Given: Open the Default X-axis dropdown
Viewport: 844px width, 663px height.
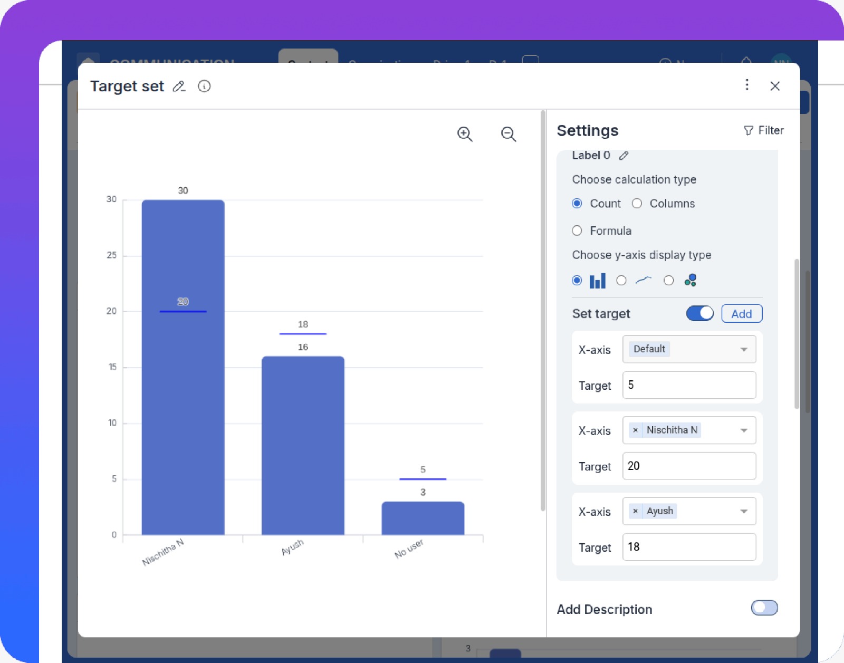Looking at the screenshot, I should [743, 349].
